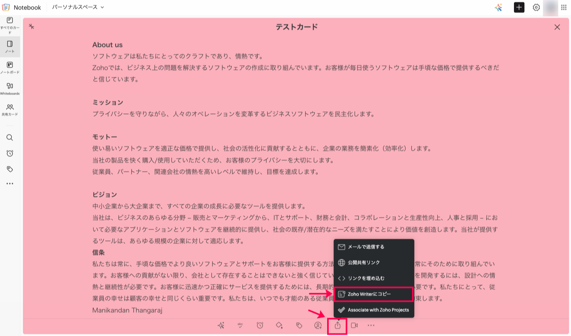Open 共有カード in sidebar
571x336 pixels.
tap(10, 110)
